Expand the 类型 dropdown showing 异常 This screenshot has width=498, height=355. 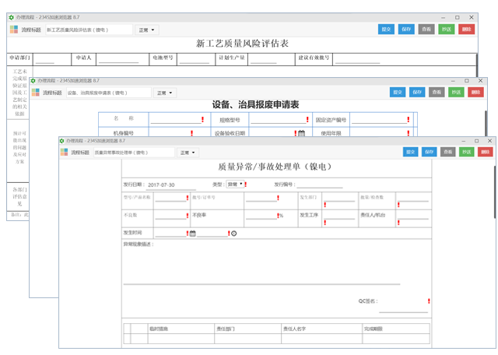235,185
